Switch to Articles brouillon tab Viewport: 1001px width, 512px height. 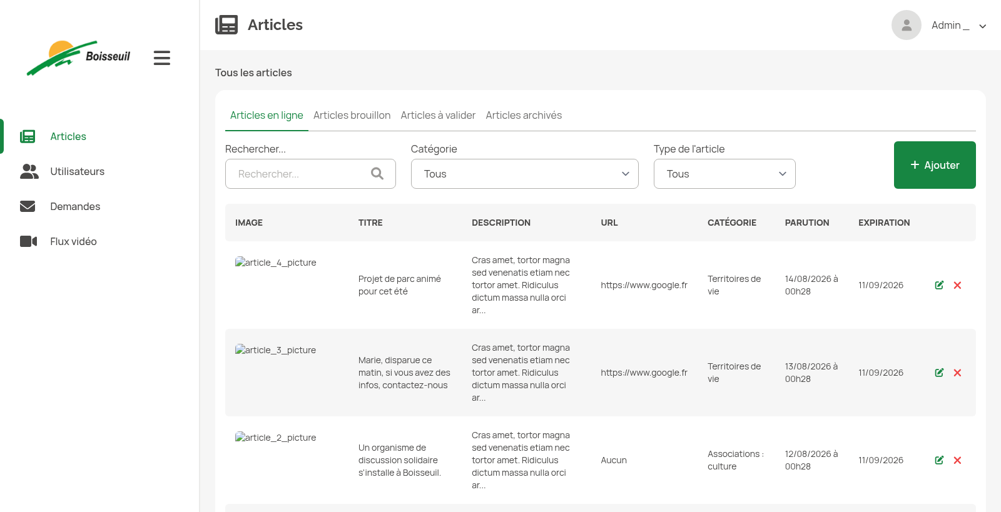click(352, 115)
